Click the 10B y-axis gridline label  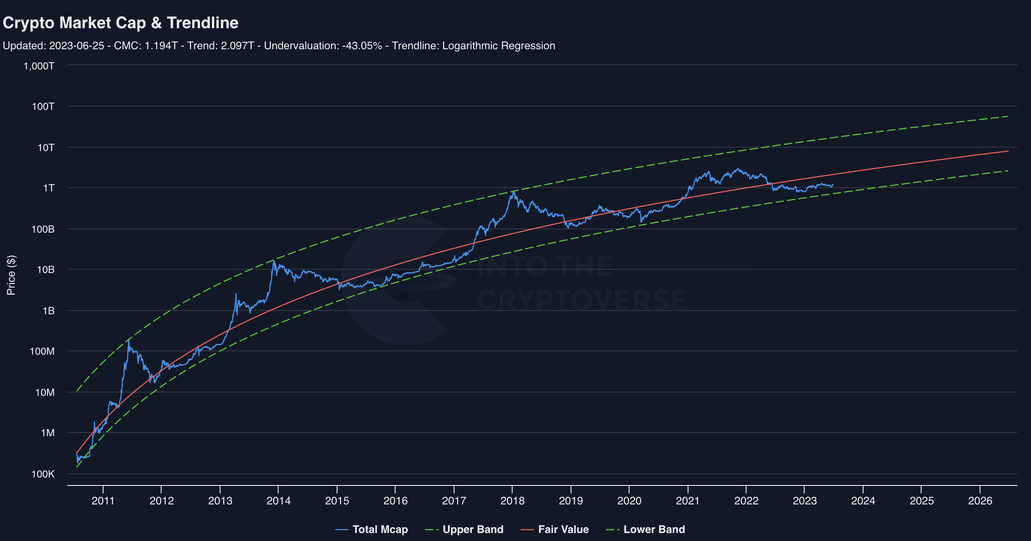click(x=46, y=270)
